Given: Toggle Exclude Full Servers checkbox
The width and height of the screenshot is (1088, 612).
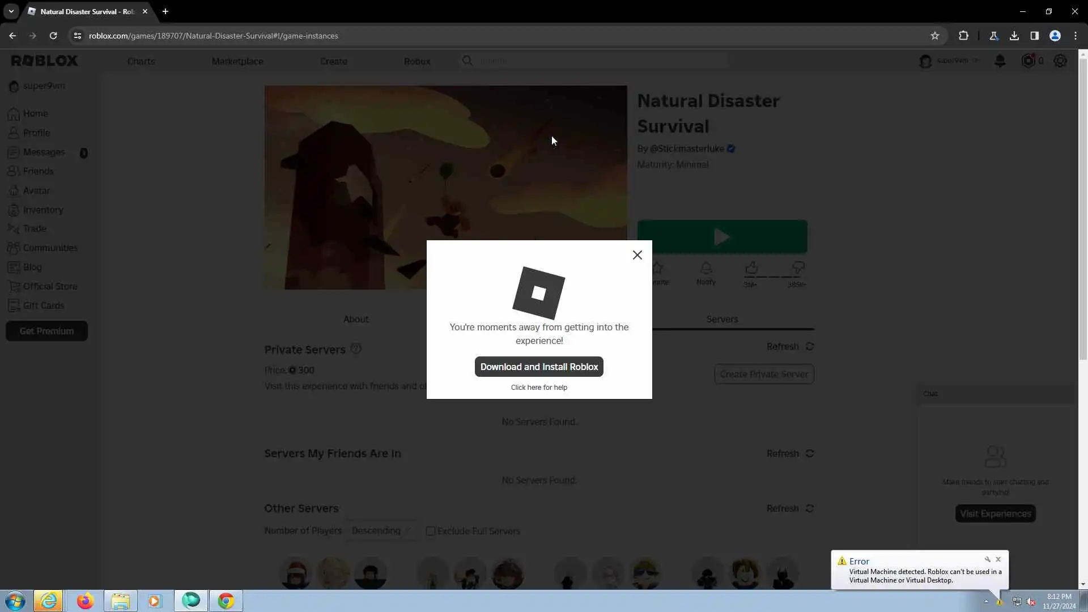Looking at the screenshot, I should coord(431,531).
